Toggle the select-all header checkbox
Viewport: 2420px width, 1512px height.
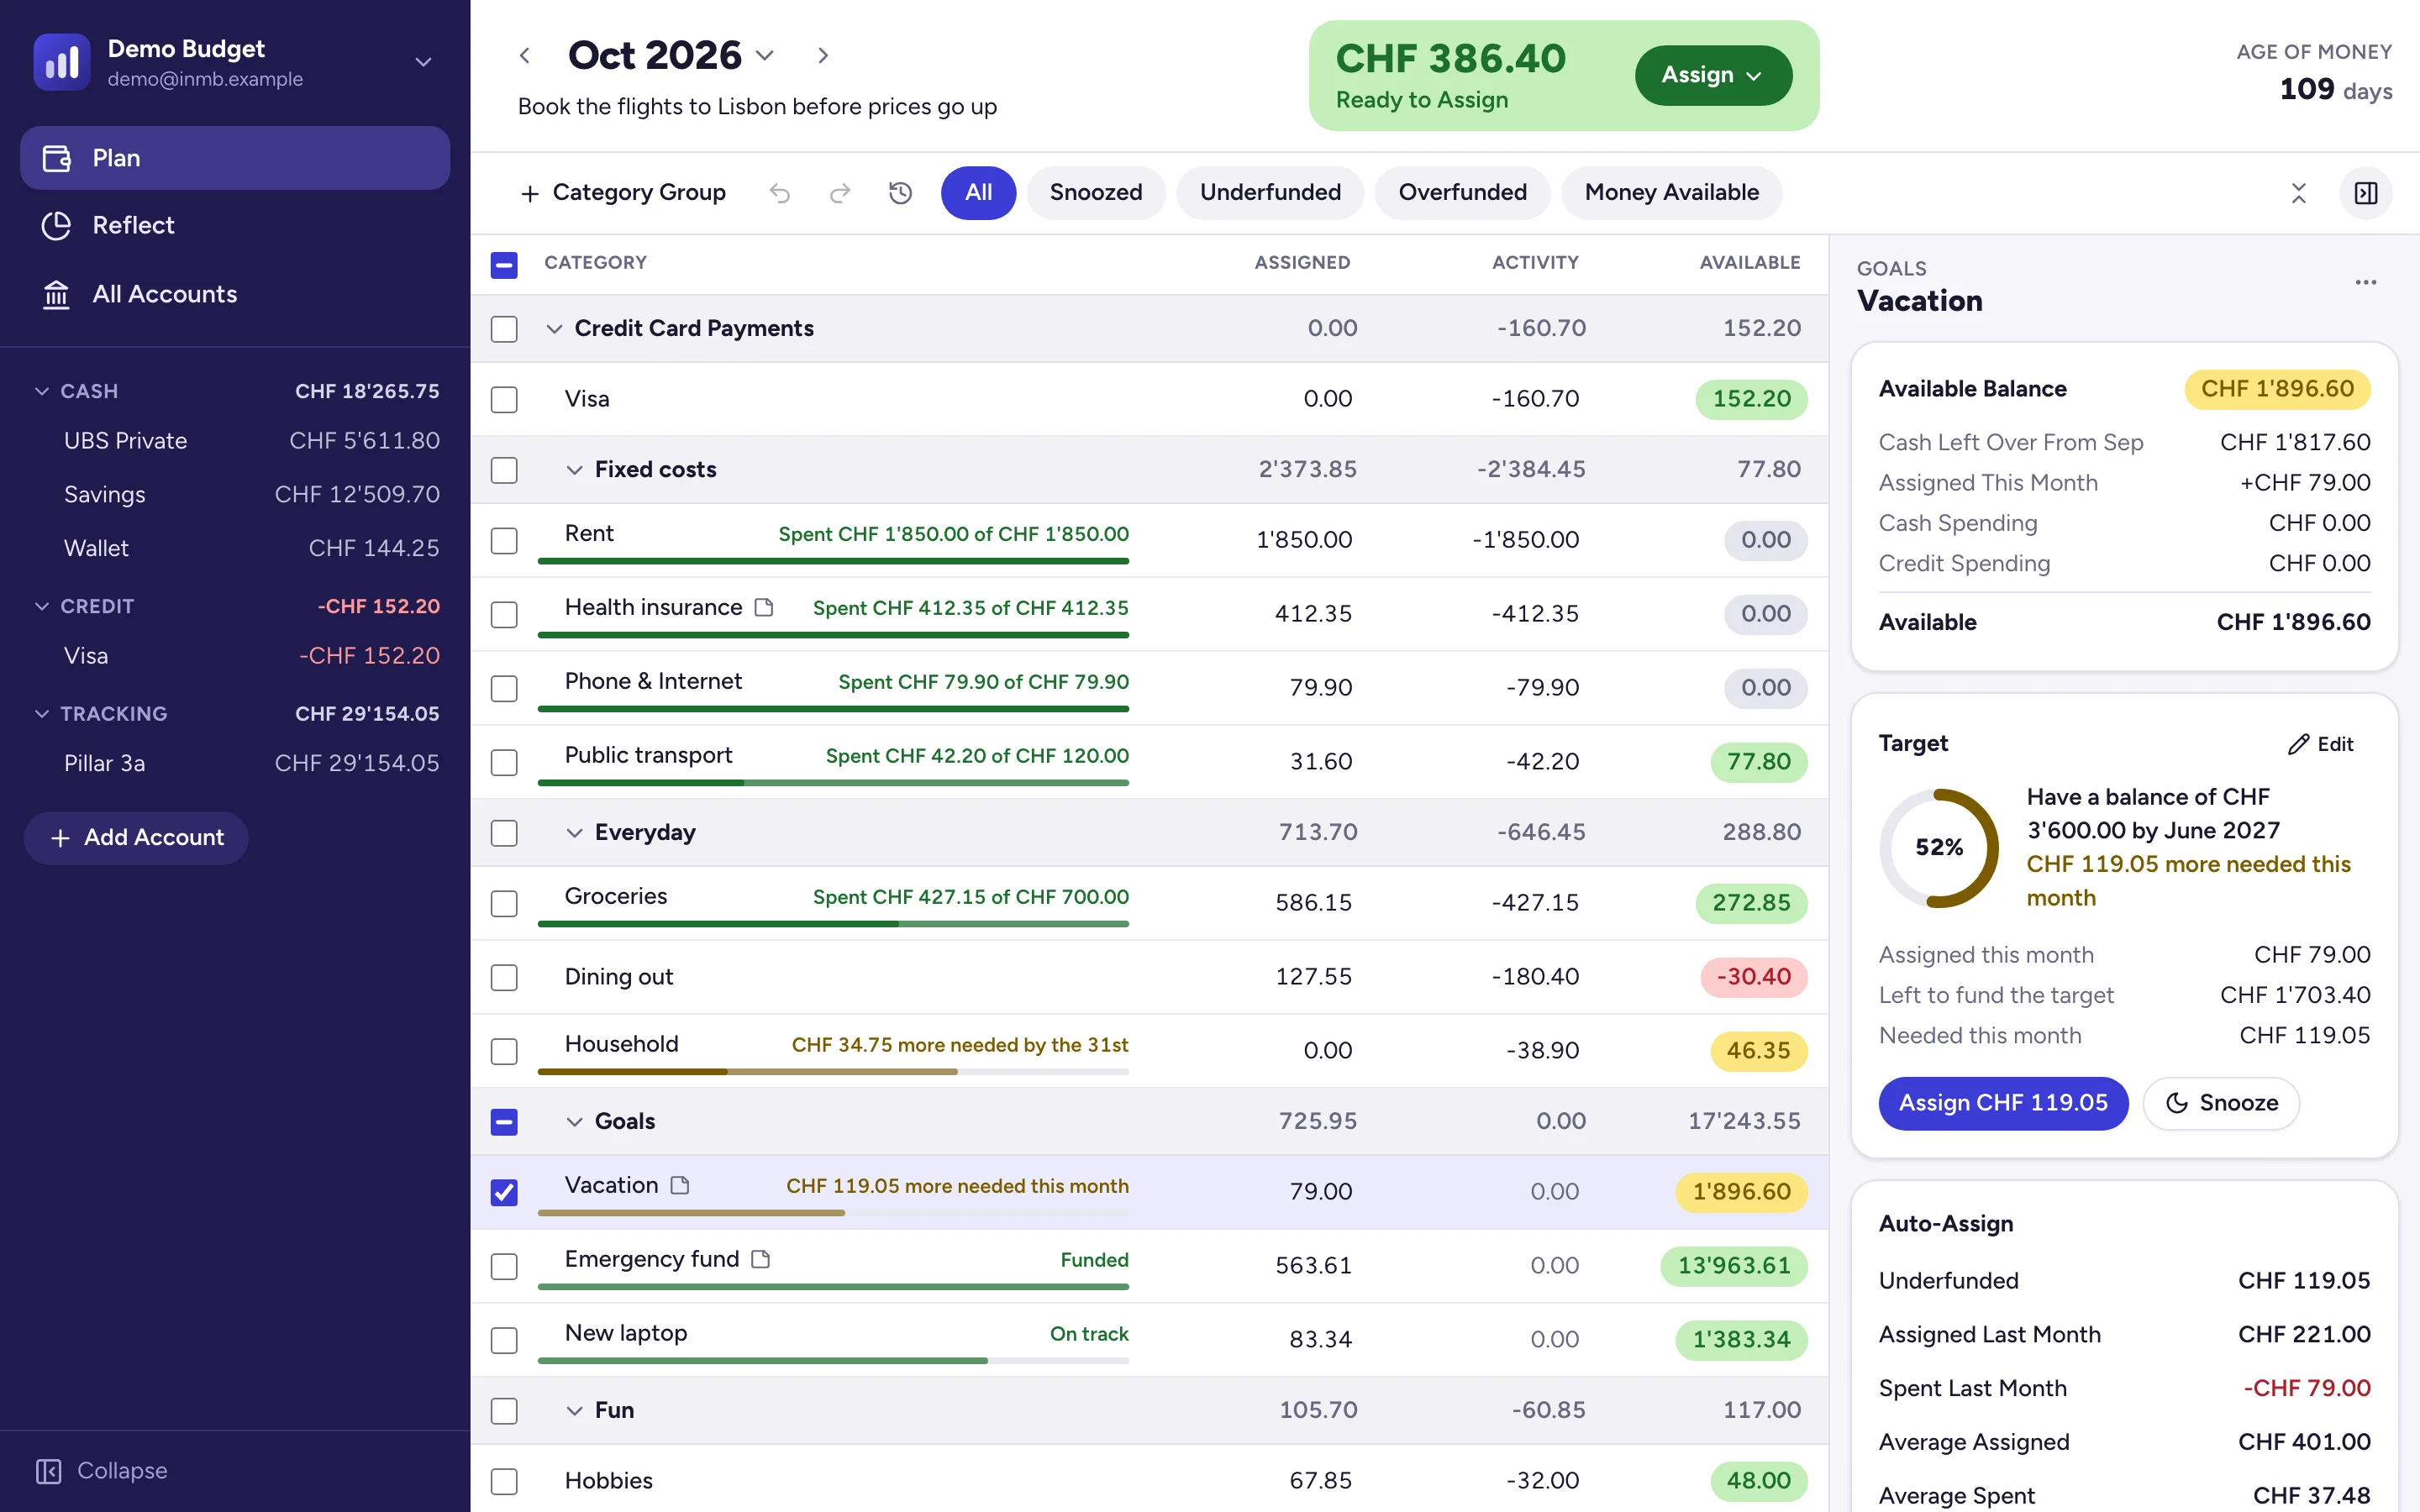pos(504,265)
